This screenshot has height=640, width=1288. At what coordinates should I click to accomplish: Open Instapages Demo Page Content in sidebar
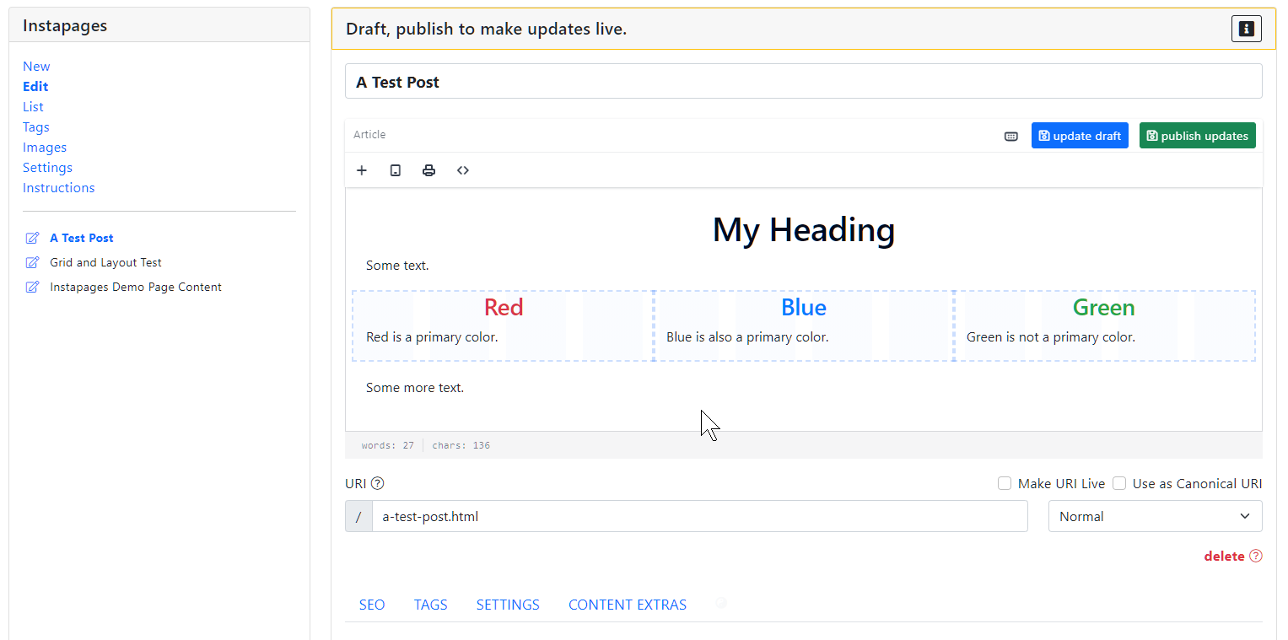coord(135,287)
